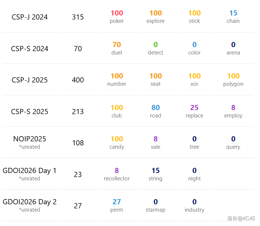Click the perm problem score of 27
The height and width of the screenshot is (226, 260).
[117, 202]
